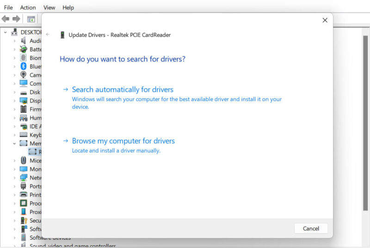Open the Help menu
This screenshot has height=248, width=370.
[x=68, y=7]
